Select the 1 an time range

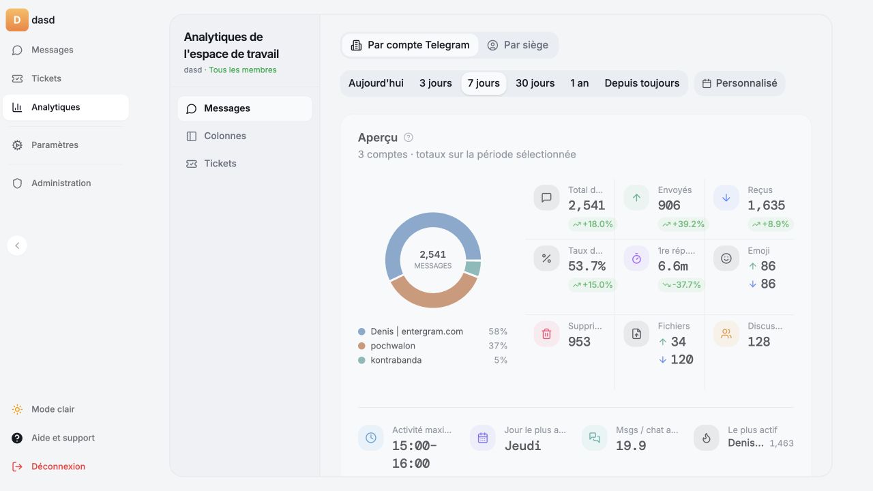580,83
